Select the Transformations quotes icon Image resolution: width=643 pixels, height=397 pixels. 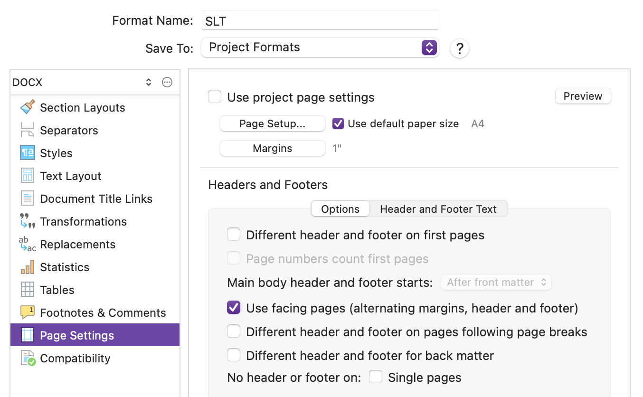click(x=28, y=221)
